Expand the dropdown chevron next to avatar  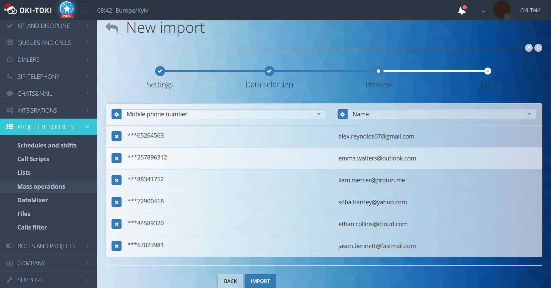click(483, 11)
